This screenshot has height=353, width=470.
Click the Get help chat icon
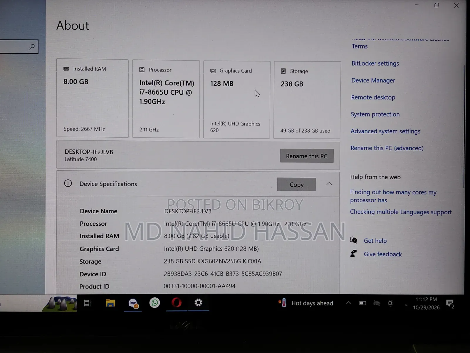(354, 240)
